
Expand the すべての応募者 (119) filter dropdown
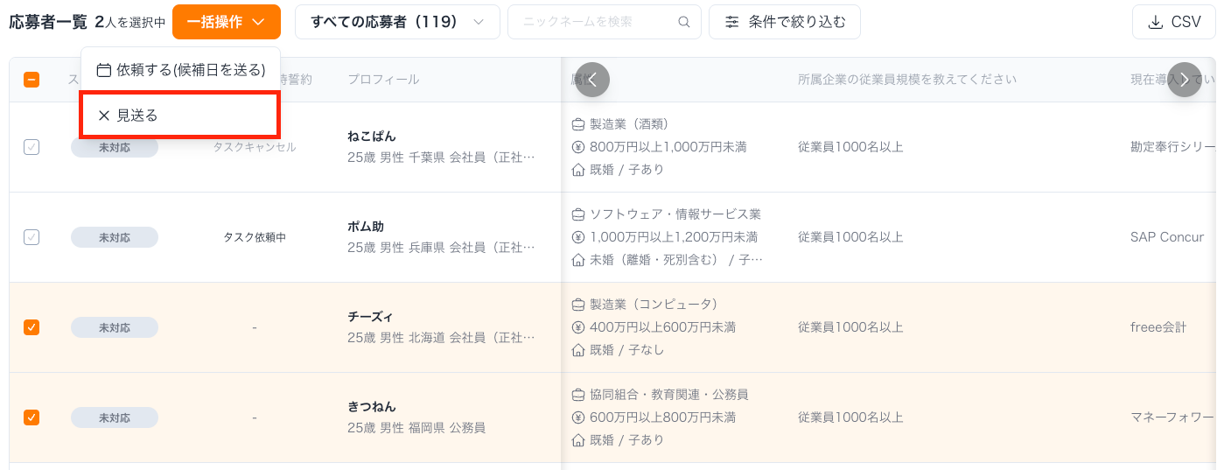click(397, 22)
